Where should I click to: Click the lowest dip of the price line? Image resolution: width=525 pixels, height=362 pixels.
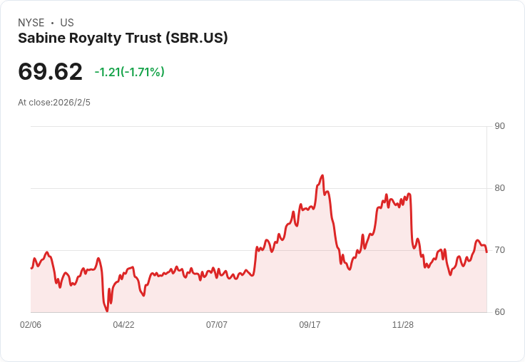(107, 311)
